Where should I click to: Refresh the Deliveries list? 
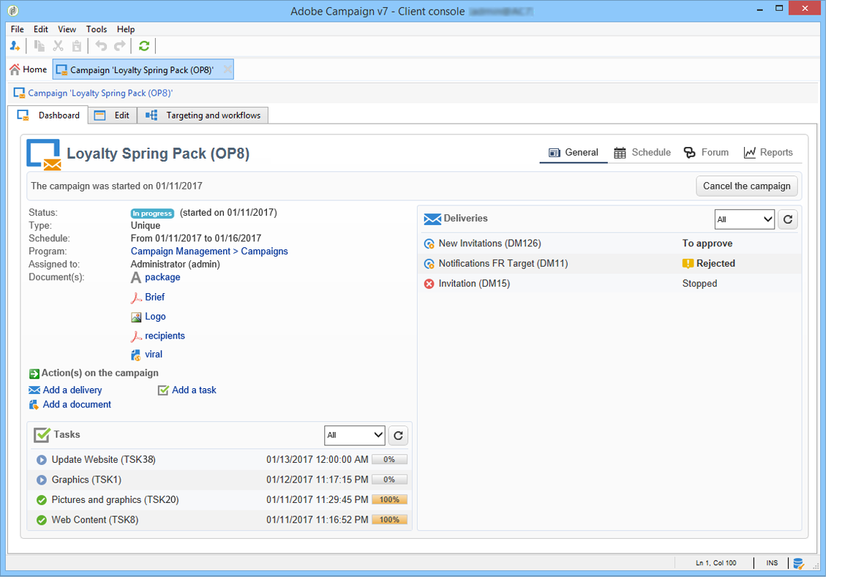788,219
